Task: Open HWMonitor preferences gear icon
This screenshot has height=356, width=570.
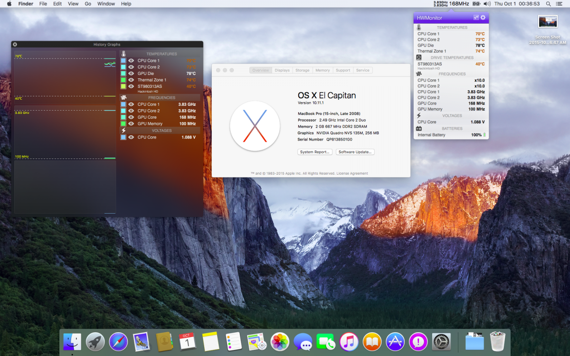Action: 483,18
